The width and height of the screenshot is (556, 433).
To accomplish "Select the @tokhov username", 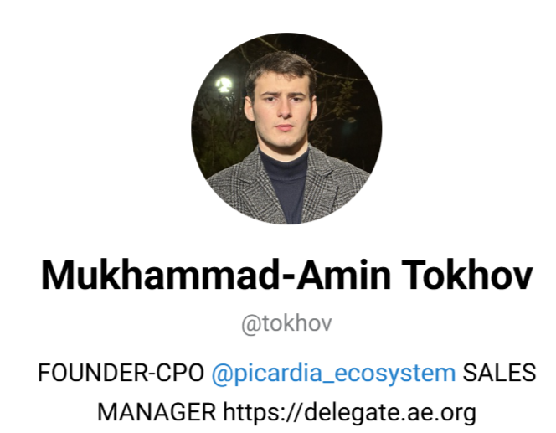I will 286,323.
